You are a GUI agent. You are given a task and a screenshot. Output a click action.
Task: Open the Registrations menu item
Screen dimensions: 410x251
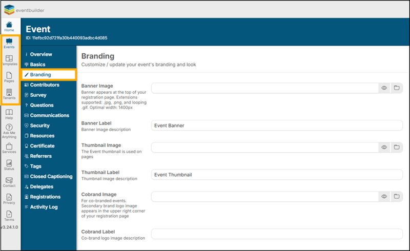point(45,197)
